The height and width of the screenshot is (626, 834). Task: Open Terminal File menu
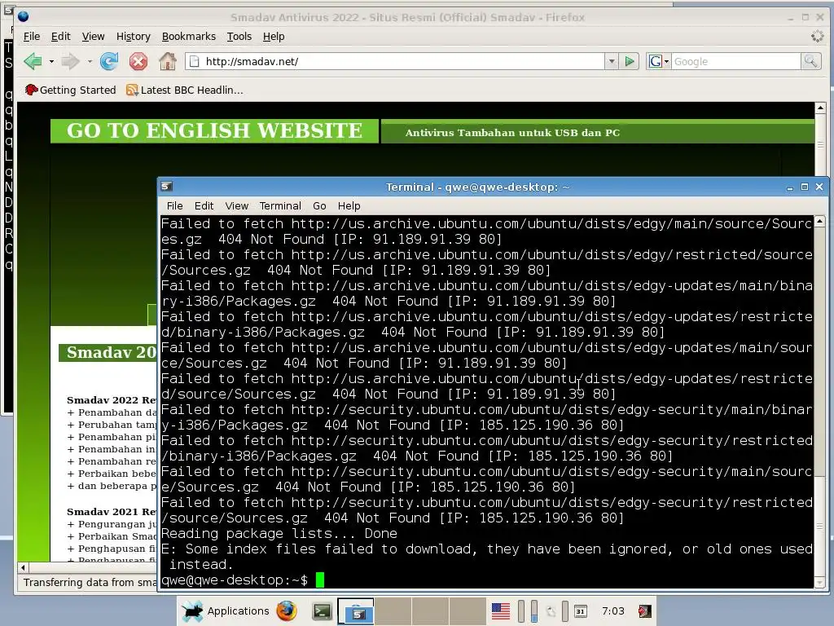[x=174, y=205]
